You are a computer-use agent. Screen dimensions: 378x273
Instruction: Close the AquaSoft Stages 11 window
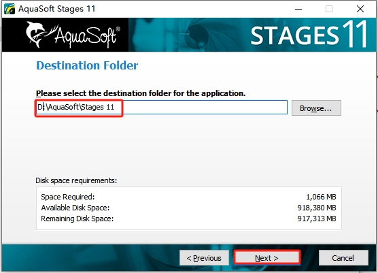[360, 9]
